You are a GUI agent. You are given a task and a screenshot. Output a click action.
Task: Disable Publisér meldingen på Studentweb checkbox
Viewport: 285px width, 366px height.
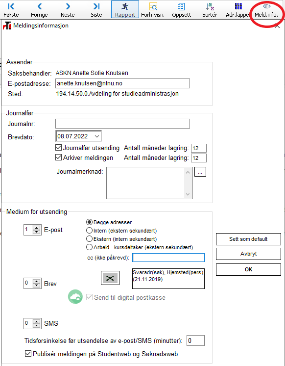click(x=28, y=353)
